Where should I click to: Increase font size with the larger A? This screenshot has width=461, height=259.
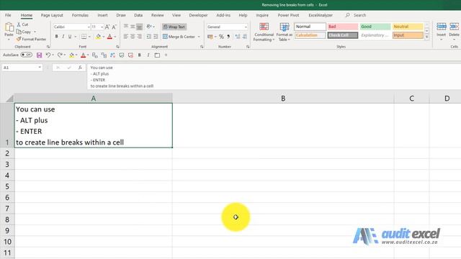[107, 27]
